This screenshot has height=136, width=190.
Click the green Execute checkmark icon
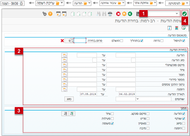click(x=184, y=14)
